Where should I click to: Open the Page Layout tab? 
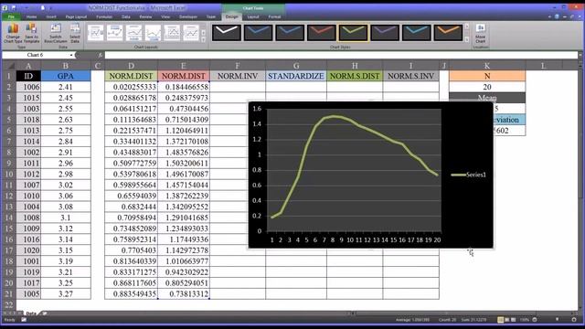pos(76,16)
